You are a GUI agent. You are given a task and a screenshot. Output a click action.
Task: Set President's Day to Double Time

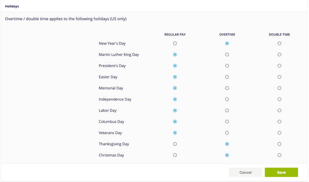[279, 66]
